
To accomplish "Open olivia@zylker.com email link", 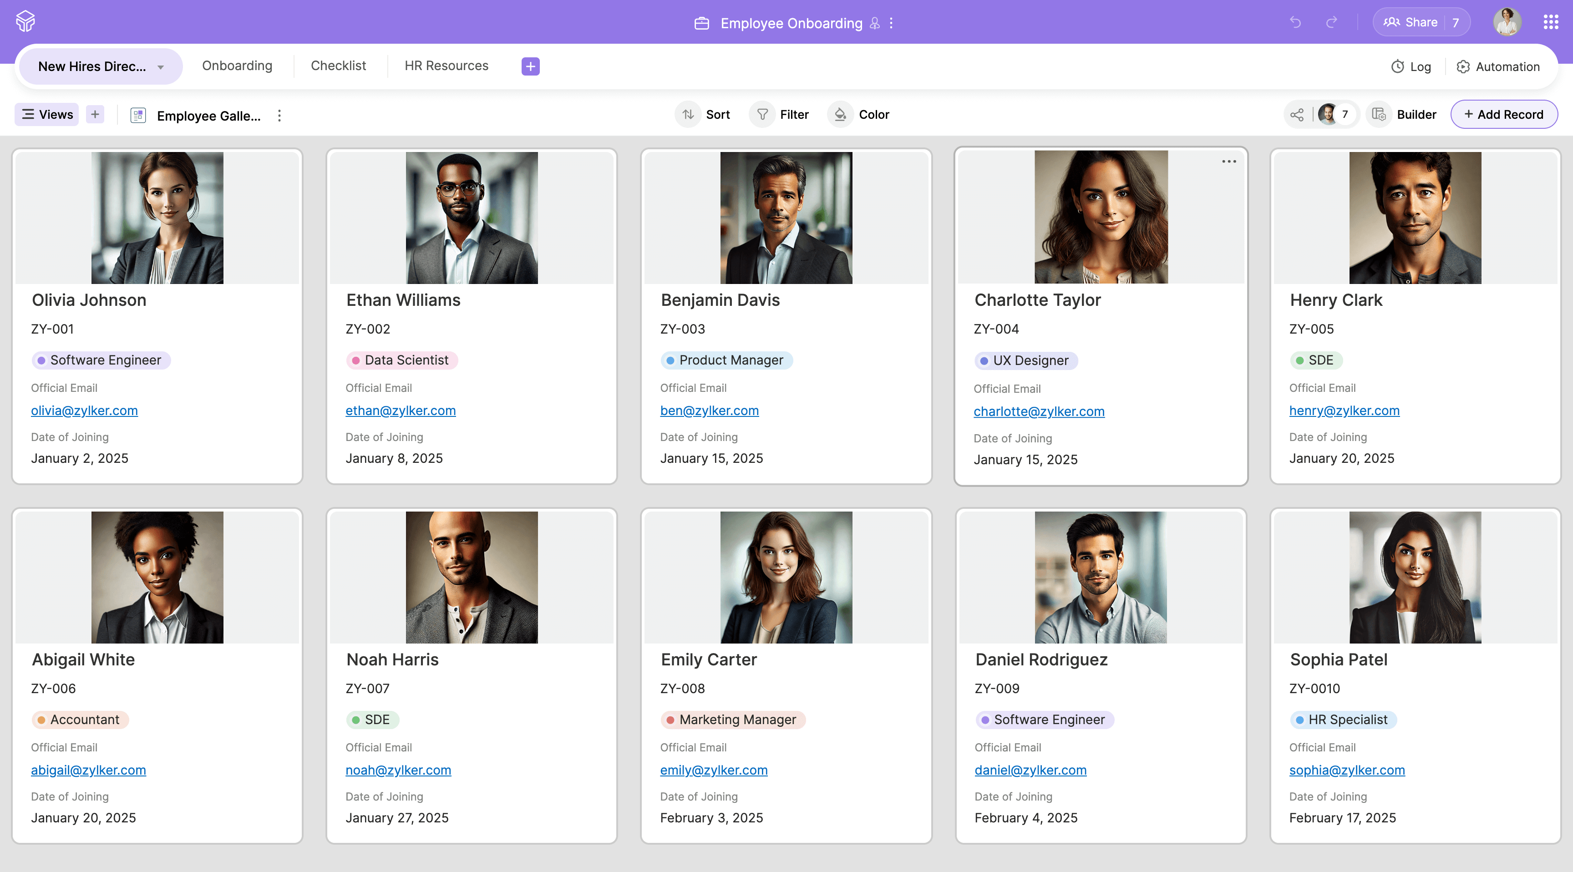I will (84, 411).
